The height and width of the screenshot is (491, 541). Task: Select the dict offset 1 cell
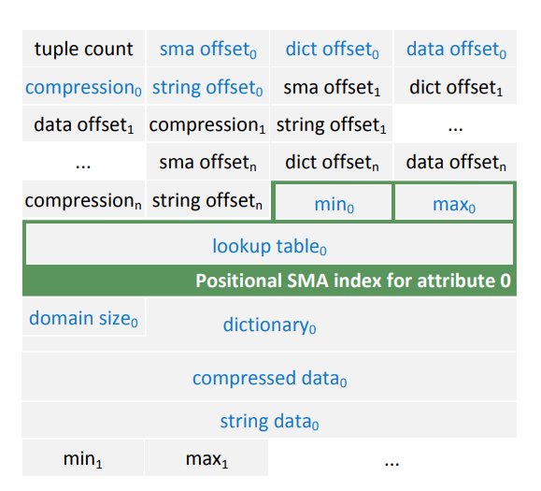(455, 86)
